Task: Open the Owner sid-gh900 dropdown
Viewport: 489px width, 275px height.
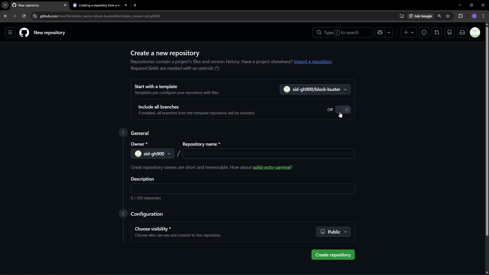Action: point(153,154)
